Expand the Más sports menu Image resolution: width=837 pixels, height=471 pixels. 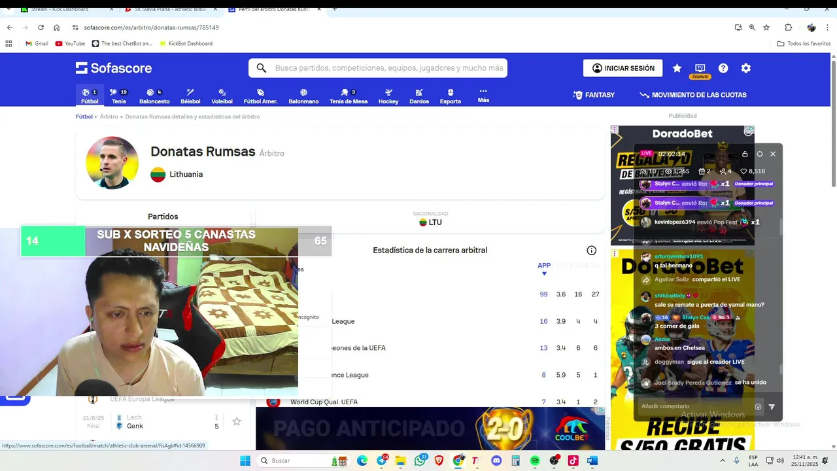click(x=483, y=96)
